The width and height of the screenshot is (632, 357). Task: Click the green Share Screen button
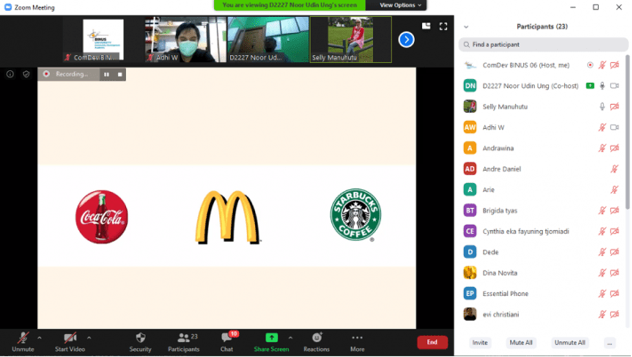point(271,342)
